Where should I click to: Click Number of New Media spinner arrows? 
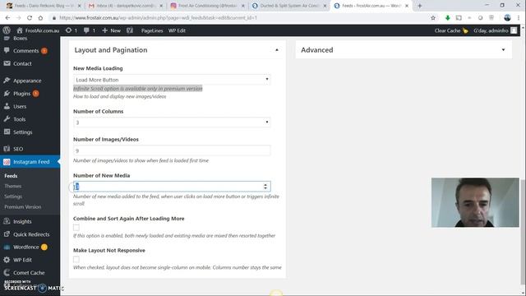tap(265, 187)
